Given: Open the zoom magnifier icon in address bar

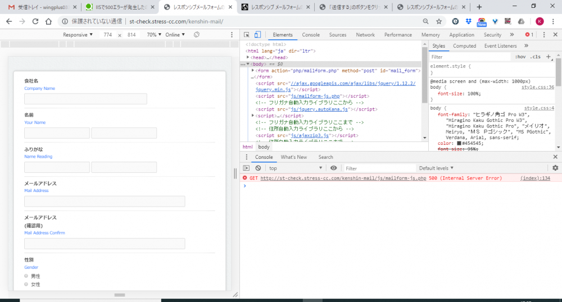Looking at the screenshot, I should (425, 21).
